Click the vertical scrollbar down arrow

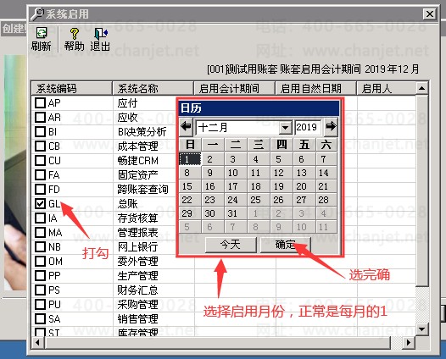pyautogui.click(x=421, y=329)
